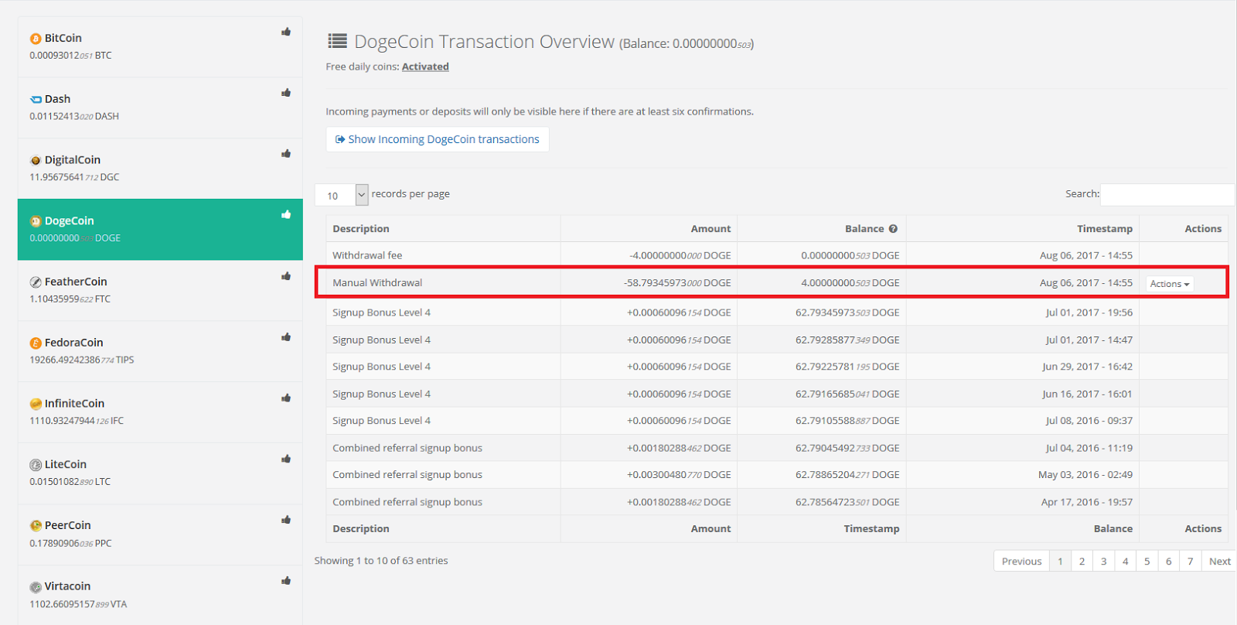Switch to the FedoraCoin wallet
The image size is (1237, 625).
160,351
